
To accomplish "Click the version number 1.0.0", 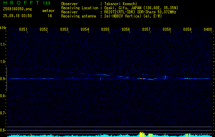I will coord(46,3).
